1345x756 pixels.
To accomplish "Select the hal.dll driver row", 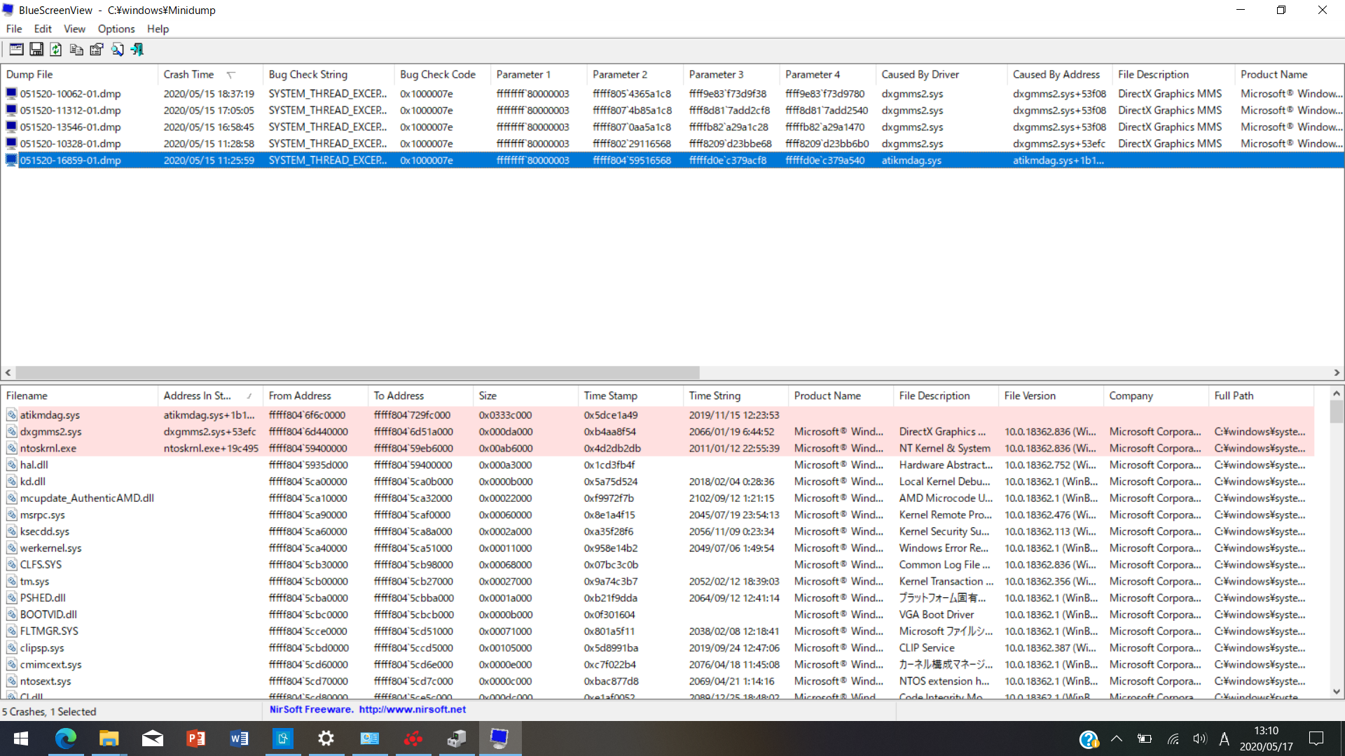I will click(x=657, y=465).
